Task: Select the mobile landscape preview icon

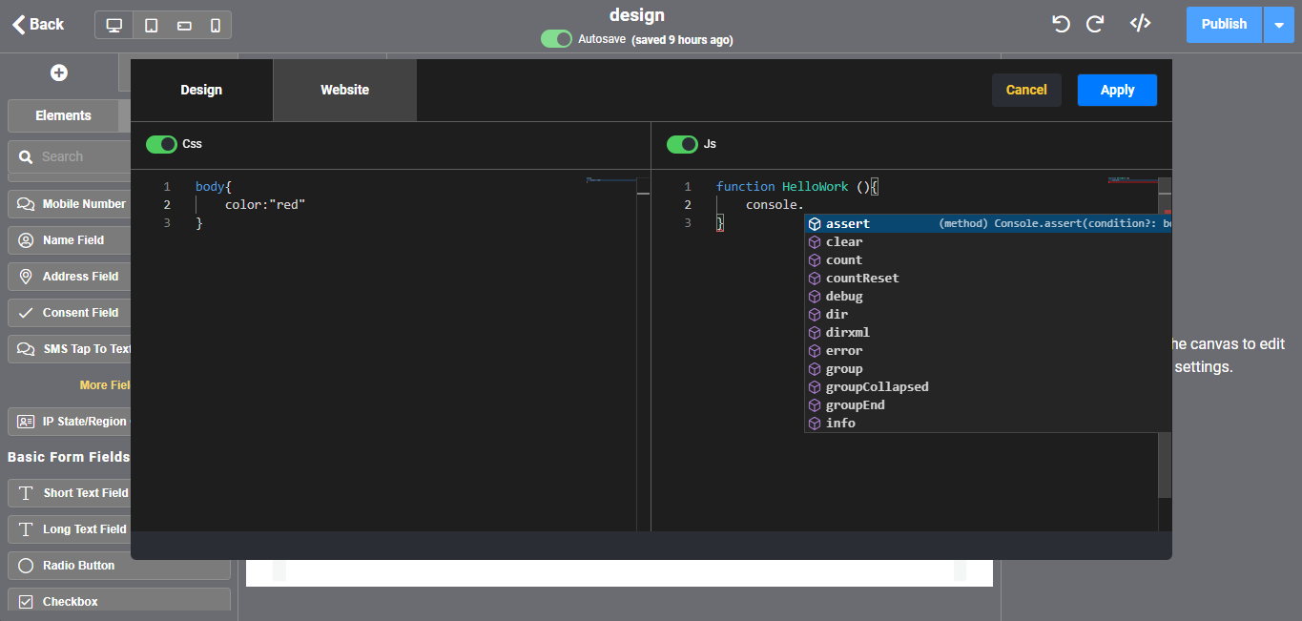Action: pos(184,25)
